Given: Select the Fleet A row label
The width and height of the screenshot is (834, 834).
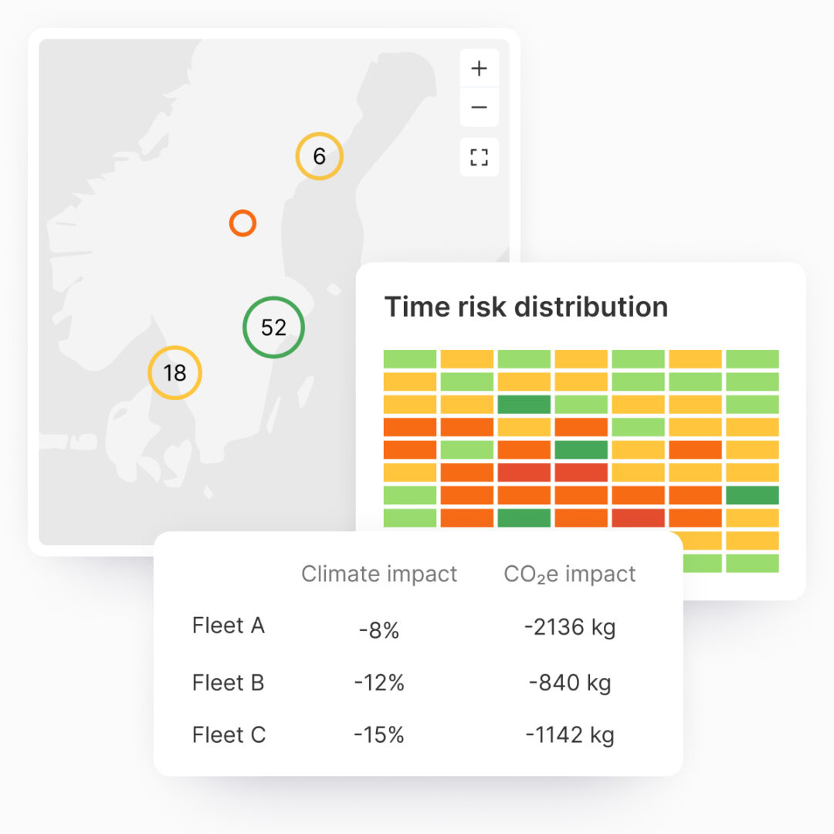Looking at the screenshot, I should coord(229,625).
